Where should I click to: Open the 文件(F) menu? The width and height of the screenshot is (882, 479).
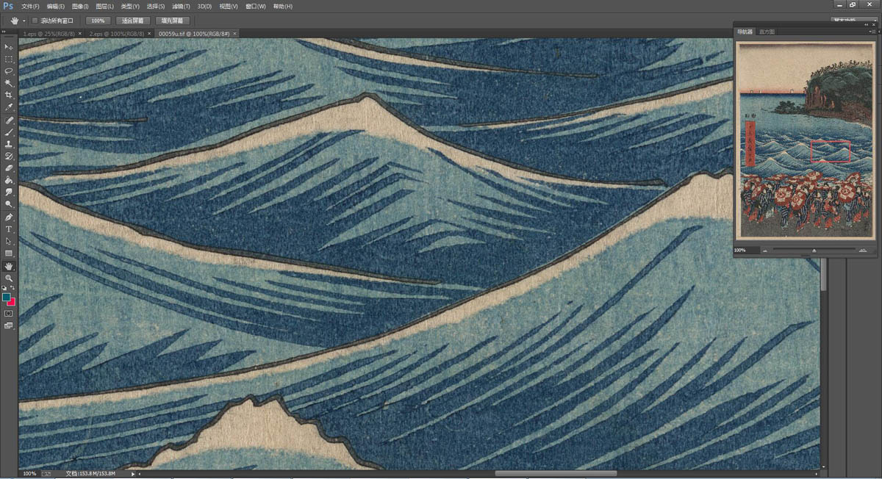pos(31,6)
